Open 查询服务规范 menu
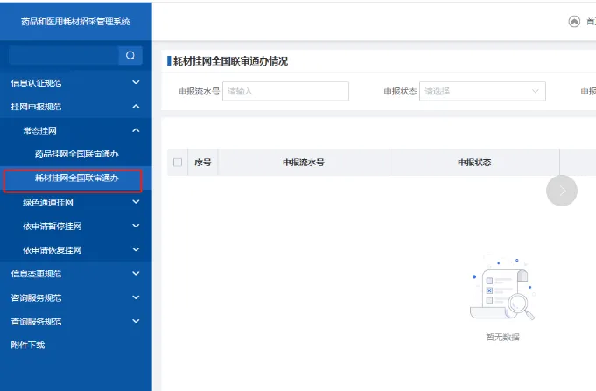 click(76, 322)
